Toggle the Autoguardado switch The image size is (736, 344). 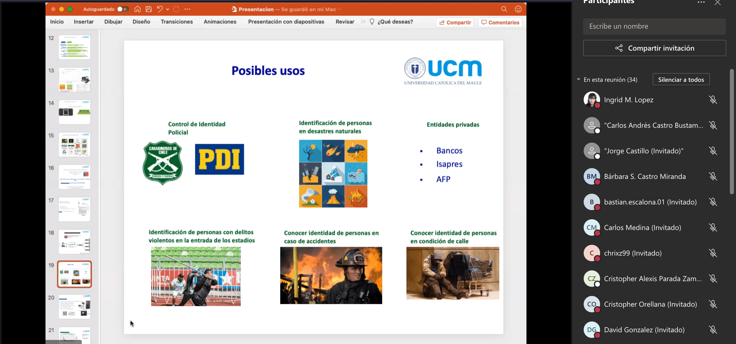pos(123,9)
